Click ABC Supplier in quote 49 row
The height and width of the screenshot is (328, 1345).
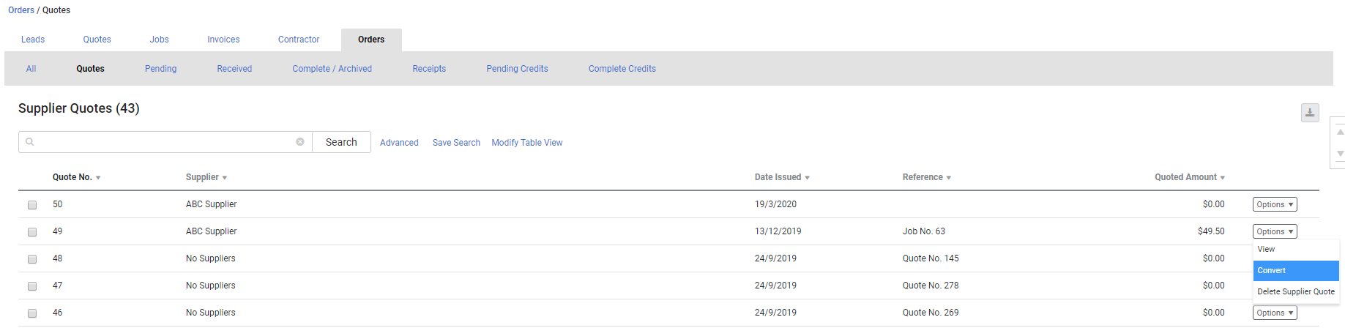211,231
